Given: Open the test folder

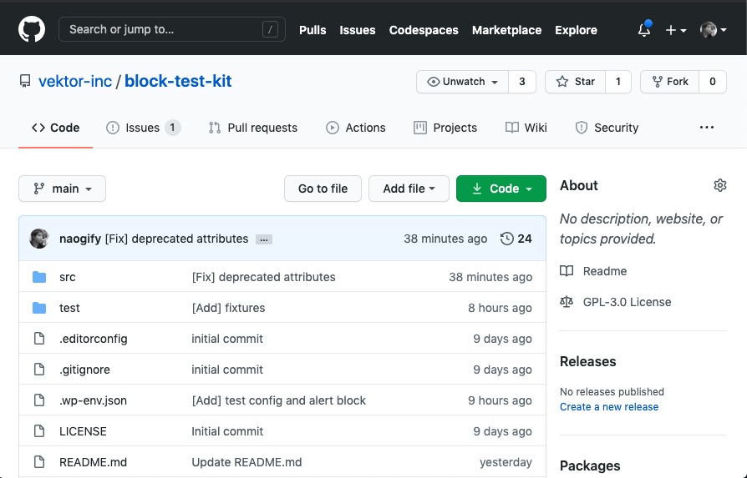Looking at the screenshot, I should (69, 308).
